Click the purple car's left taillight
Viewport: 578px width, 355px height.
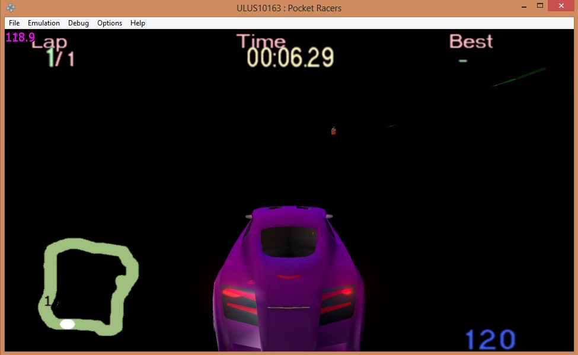click(238, 293)
